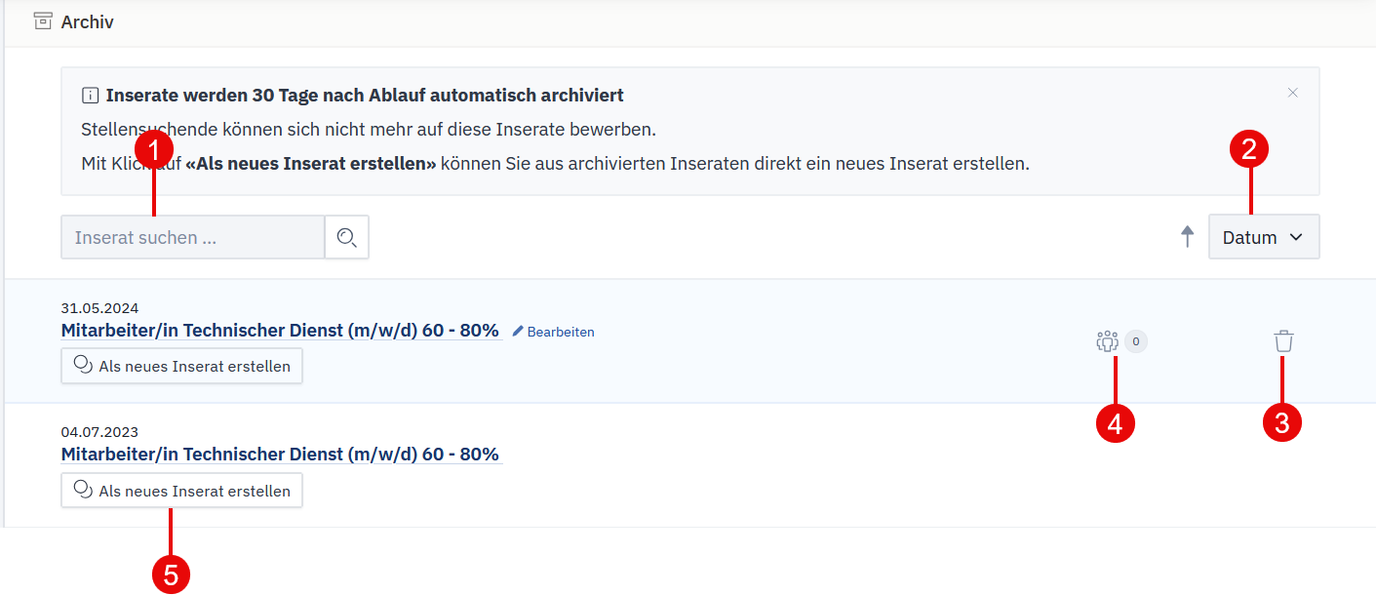Viewport: 1376px width, 595px height.
Task: Click the copy icon in the first ad's button
Action: pyautogui.click(x=83, y=366)
